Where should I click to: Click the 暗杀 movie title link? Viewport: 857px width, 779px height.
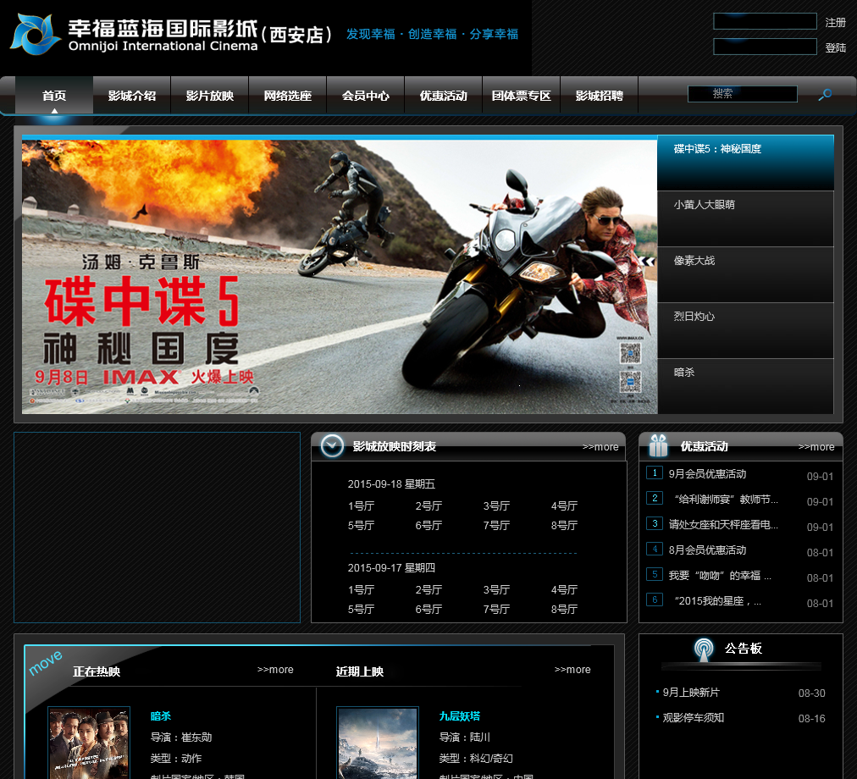point(161,715)
